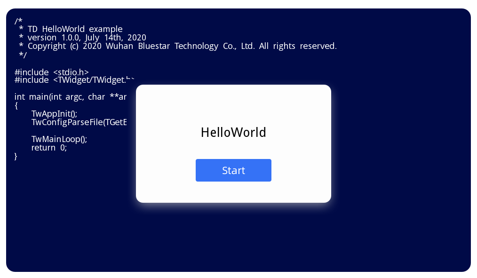
Task: Click the HelloWorld title in the dialog
Action: point(233,133)
